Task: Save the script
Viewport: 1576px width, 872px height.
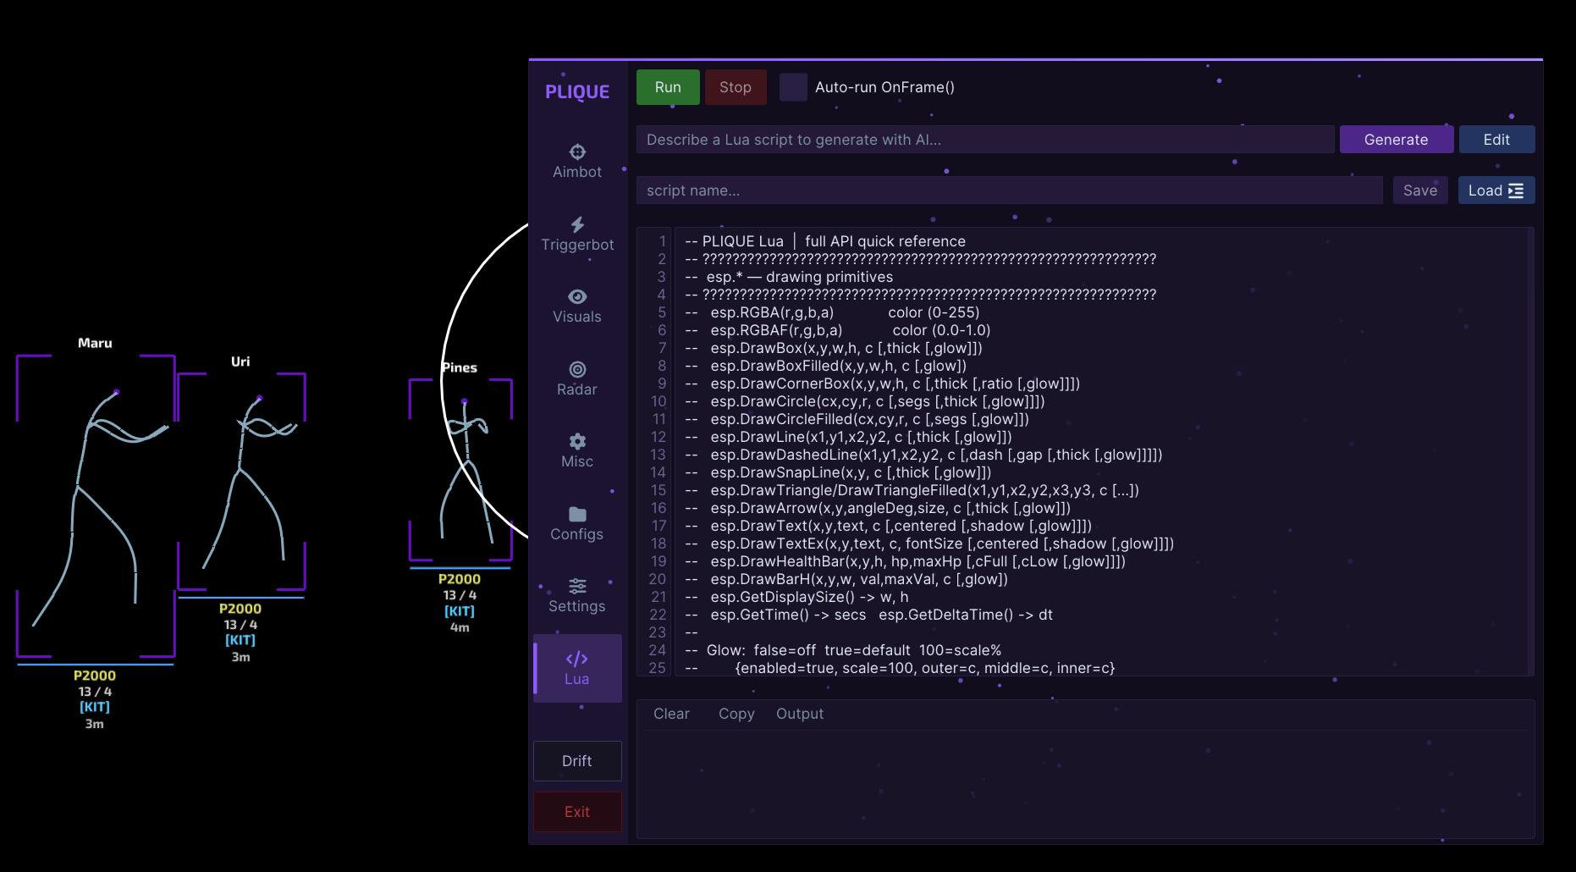Action: point(1420,190)
